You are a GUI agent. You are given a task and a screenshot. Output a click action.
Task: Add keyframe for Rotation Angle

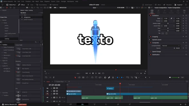tap(183, 24)
